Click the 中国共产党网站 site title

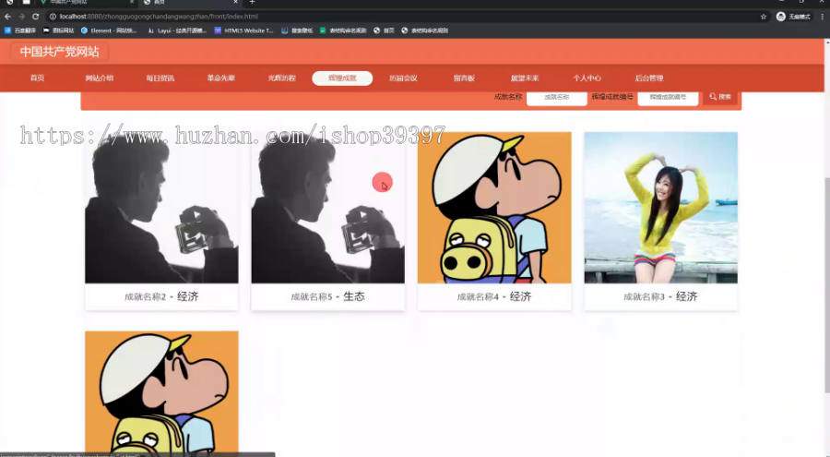tap(59, 52)
